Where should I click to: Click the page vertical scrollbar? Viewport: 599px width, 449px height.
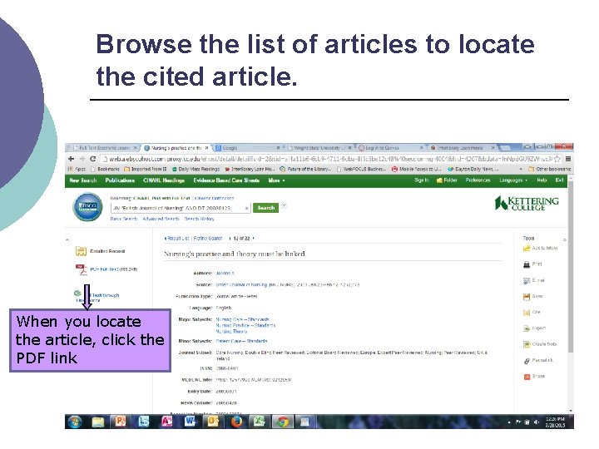pyautogui.click(x=571, y=267)
